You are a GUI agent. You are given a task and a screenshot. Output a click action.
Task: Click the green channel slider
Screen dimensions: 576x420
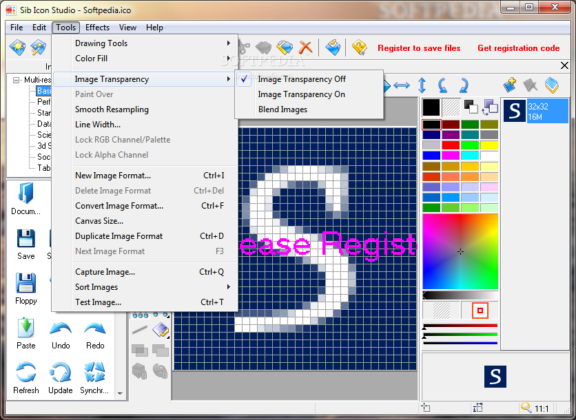(x=460, y=335)
